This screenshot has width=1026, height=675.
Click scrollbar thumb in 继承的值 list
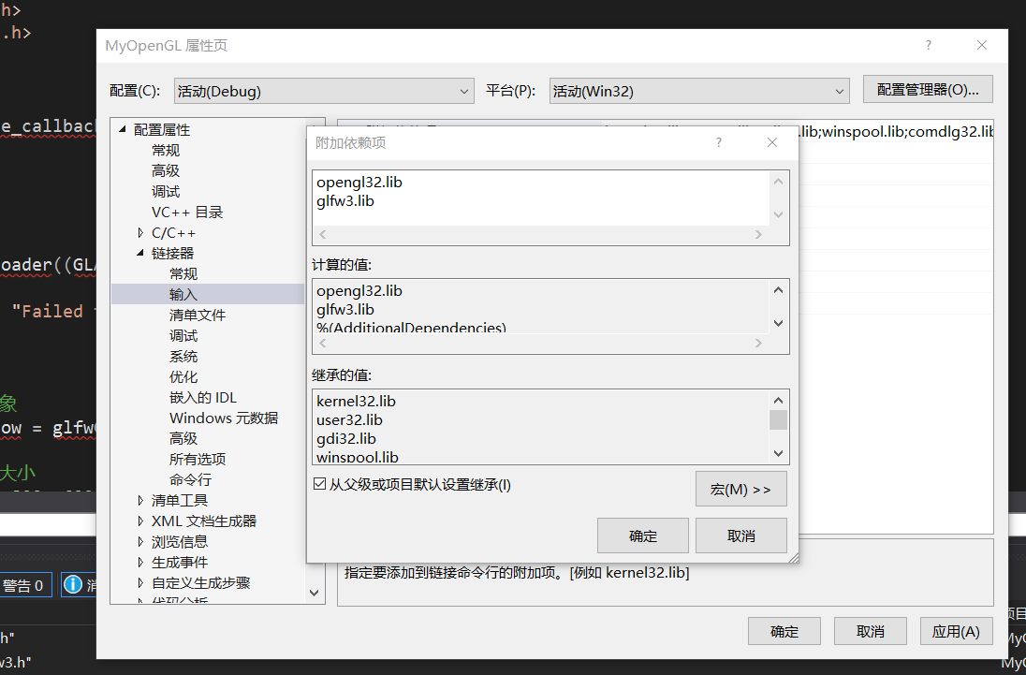(778, 420)
